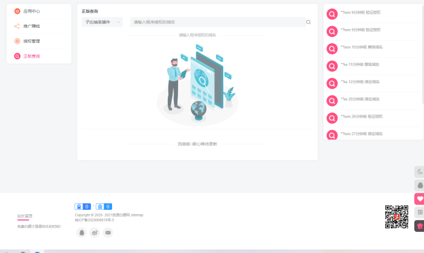Focus the authorized domain search field
This screenshot has width=424, height=253.
coord(217,22)
